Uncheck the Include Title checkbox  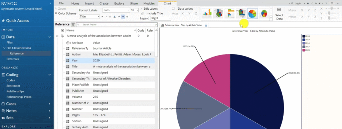(142, 13)
